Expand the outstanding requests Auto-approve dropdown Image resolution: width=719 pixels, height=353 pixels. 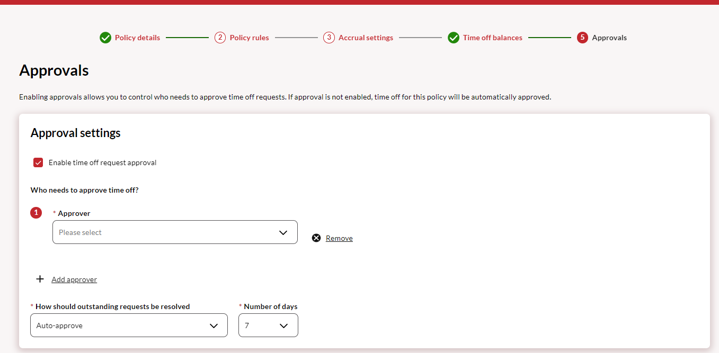[x=129, y=325]
